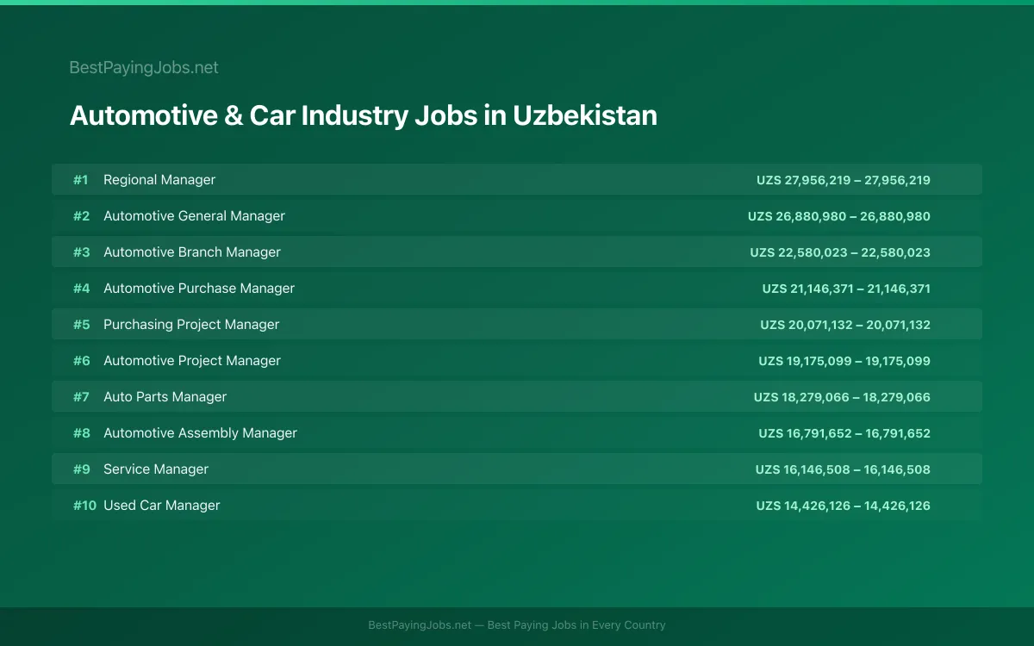Select the Automotive Purchase Manager job title

click(199, 289)
